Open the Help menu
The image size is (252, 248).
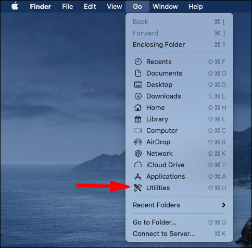(196, 6)
